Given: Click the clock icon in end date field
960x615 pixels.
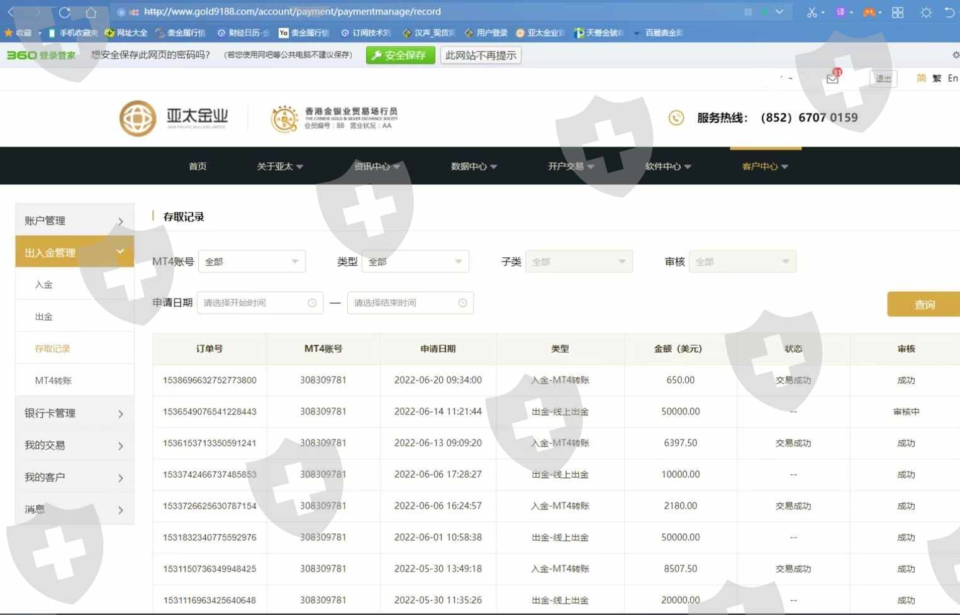Looking at the screenshot, I should tap(462, 303).
